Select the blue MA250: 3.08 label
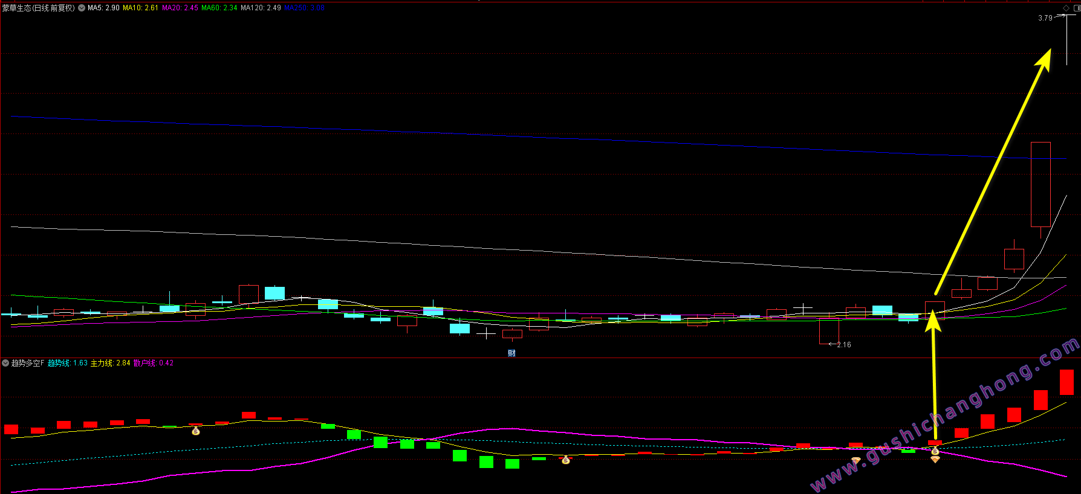Viewport: 1081px width, 494px height. pos(304,8)
